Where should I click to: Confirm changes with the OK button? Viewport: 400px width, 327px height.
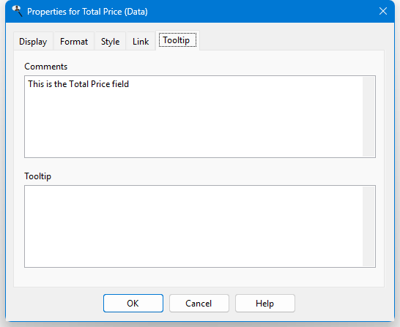pyautogui.click(x=133, y=303)
